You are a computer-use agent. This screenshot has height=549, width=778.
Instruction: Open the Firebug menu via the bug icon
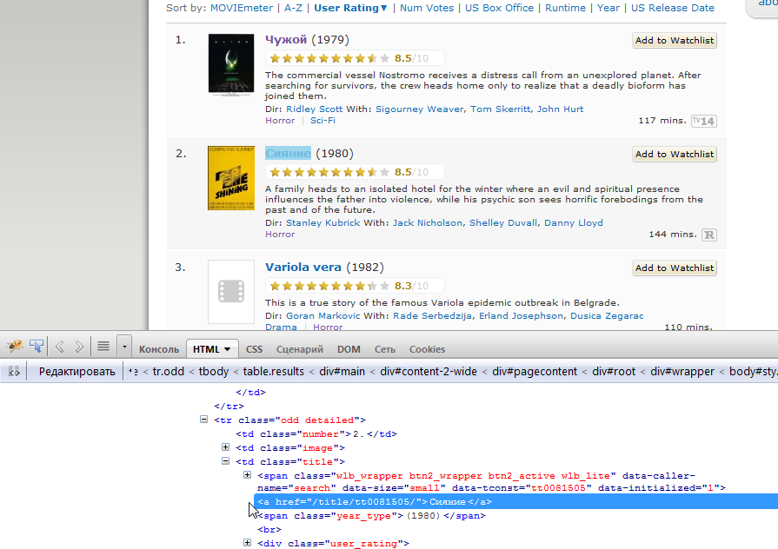(14, 346)
